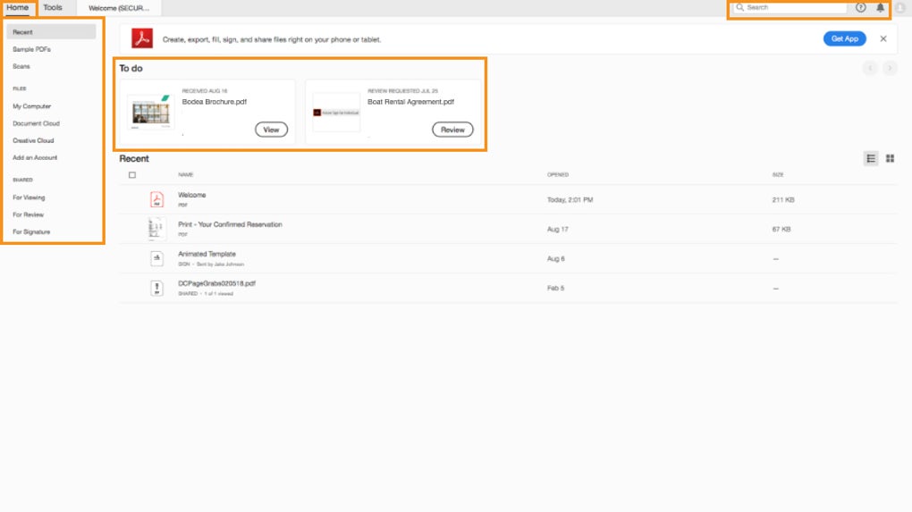Sort by the SIZE column header

(778, 174)
